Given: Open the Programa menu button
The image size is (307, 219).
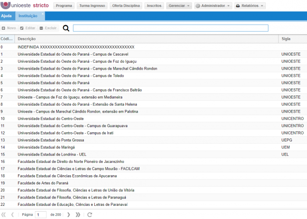Looking at the screenshot, I should (64, 6).
